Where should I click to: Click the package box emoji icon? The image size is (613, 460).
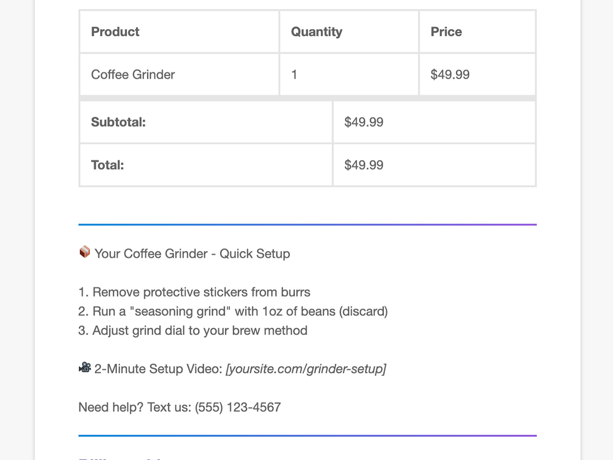[x=85, y=252]
